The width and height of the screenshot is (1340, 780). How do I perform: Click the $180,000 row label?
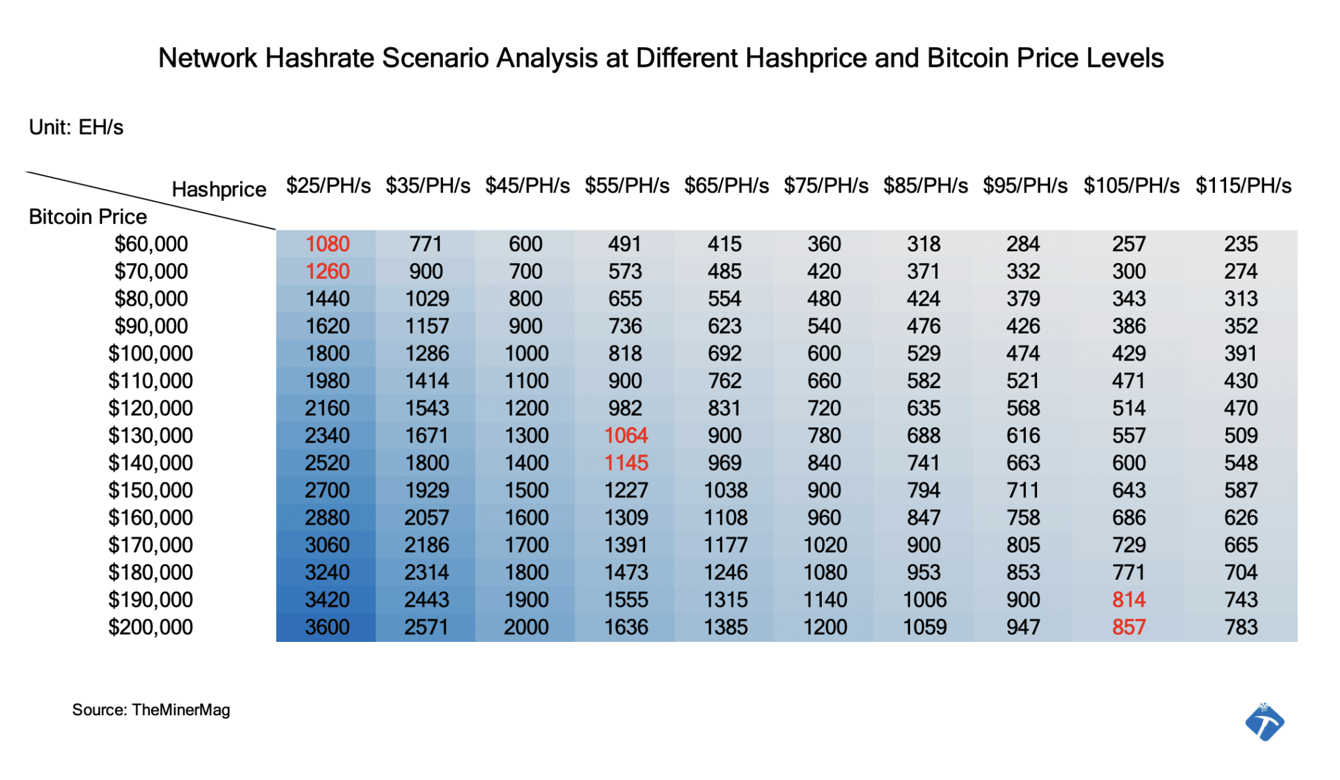(x=150, y=573)
